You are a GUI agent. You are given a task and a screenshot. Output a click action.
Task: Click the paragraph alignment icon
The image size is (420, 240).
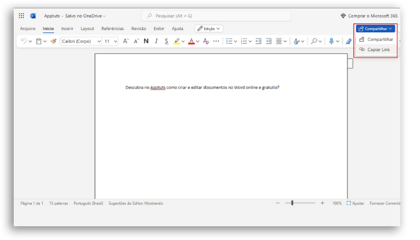279,41
